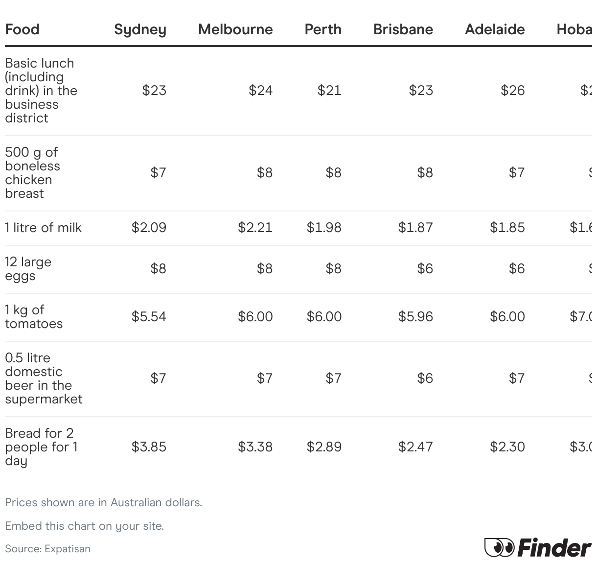Click the Finder logo icon
This screenshot has width=597, height=564.
(x=537, y=547)
